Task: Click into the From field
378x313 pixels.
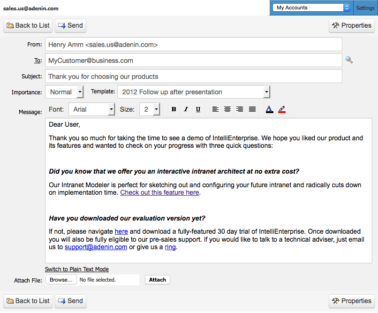Action: click(194, 45)
